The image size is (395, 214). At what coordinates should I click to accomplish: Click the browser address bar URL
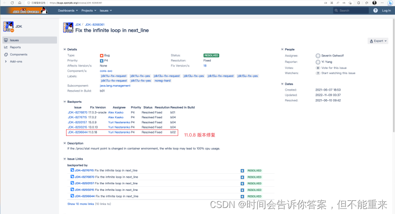click(x=76, y=3)
